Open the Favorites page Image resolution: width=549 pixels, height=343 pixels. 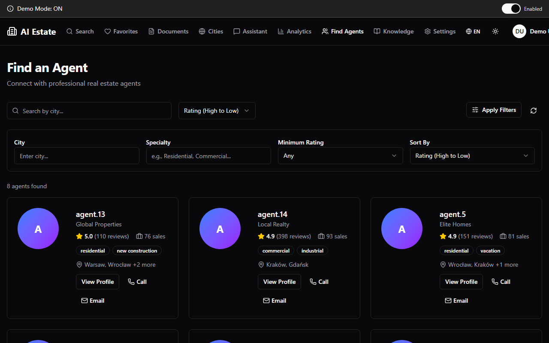coord(121,31)
